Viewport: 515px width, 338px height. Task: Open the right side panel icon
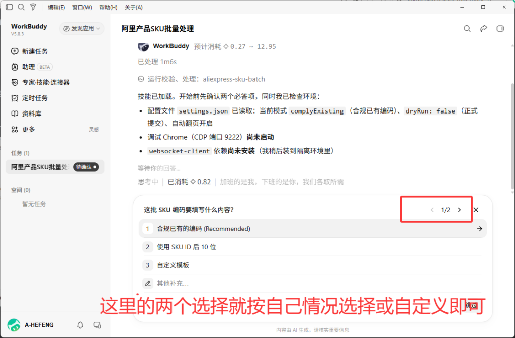(x=500, y=29)
